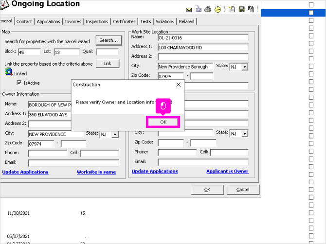Click the Phone field above Applicant is Owner
326x244 pixels.
pos(177,153)
